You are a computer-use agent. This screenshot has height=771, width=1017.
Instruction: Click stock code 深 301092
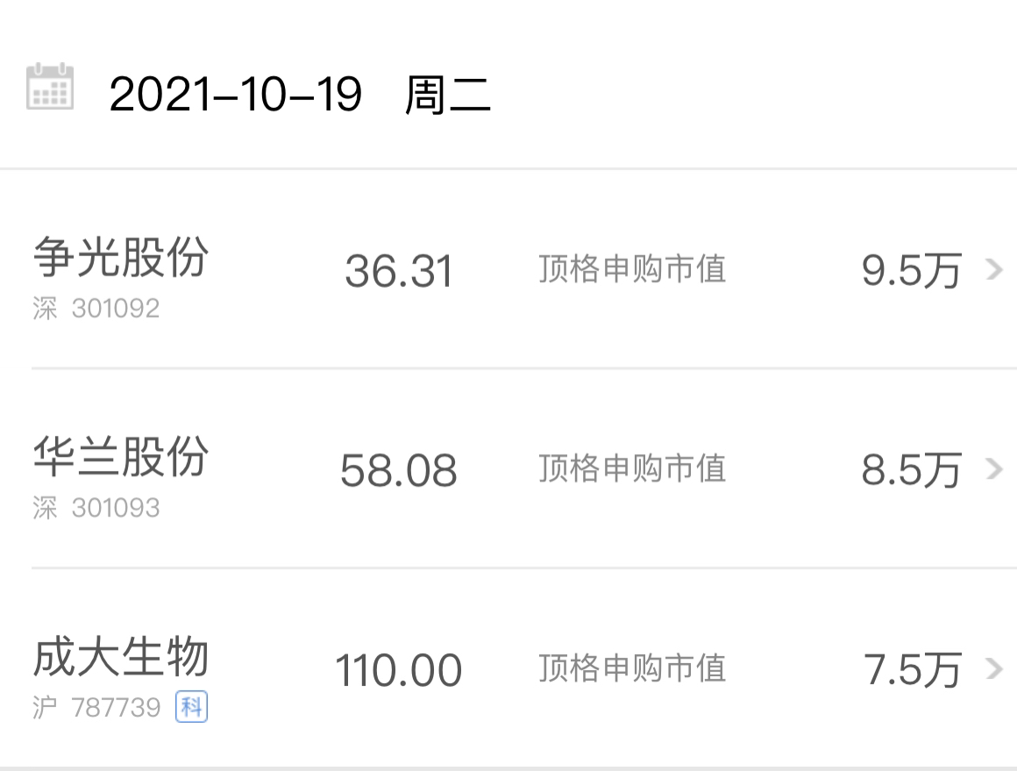[x=96, y=308]
